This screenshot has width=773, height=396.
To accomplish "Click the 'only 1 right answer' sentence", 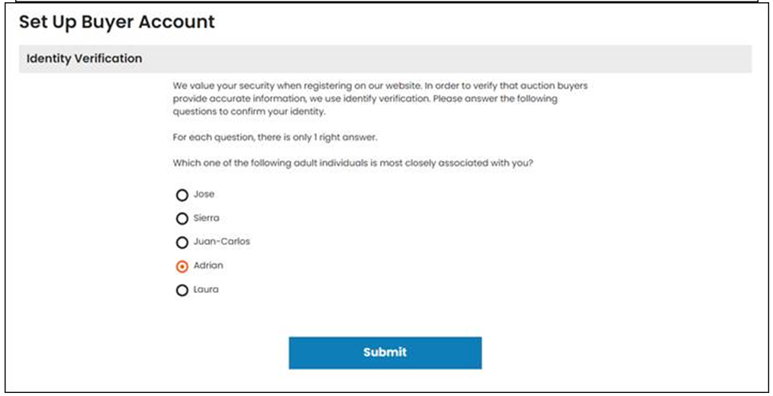I will point(275,137).
